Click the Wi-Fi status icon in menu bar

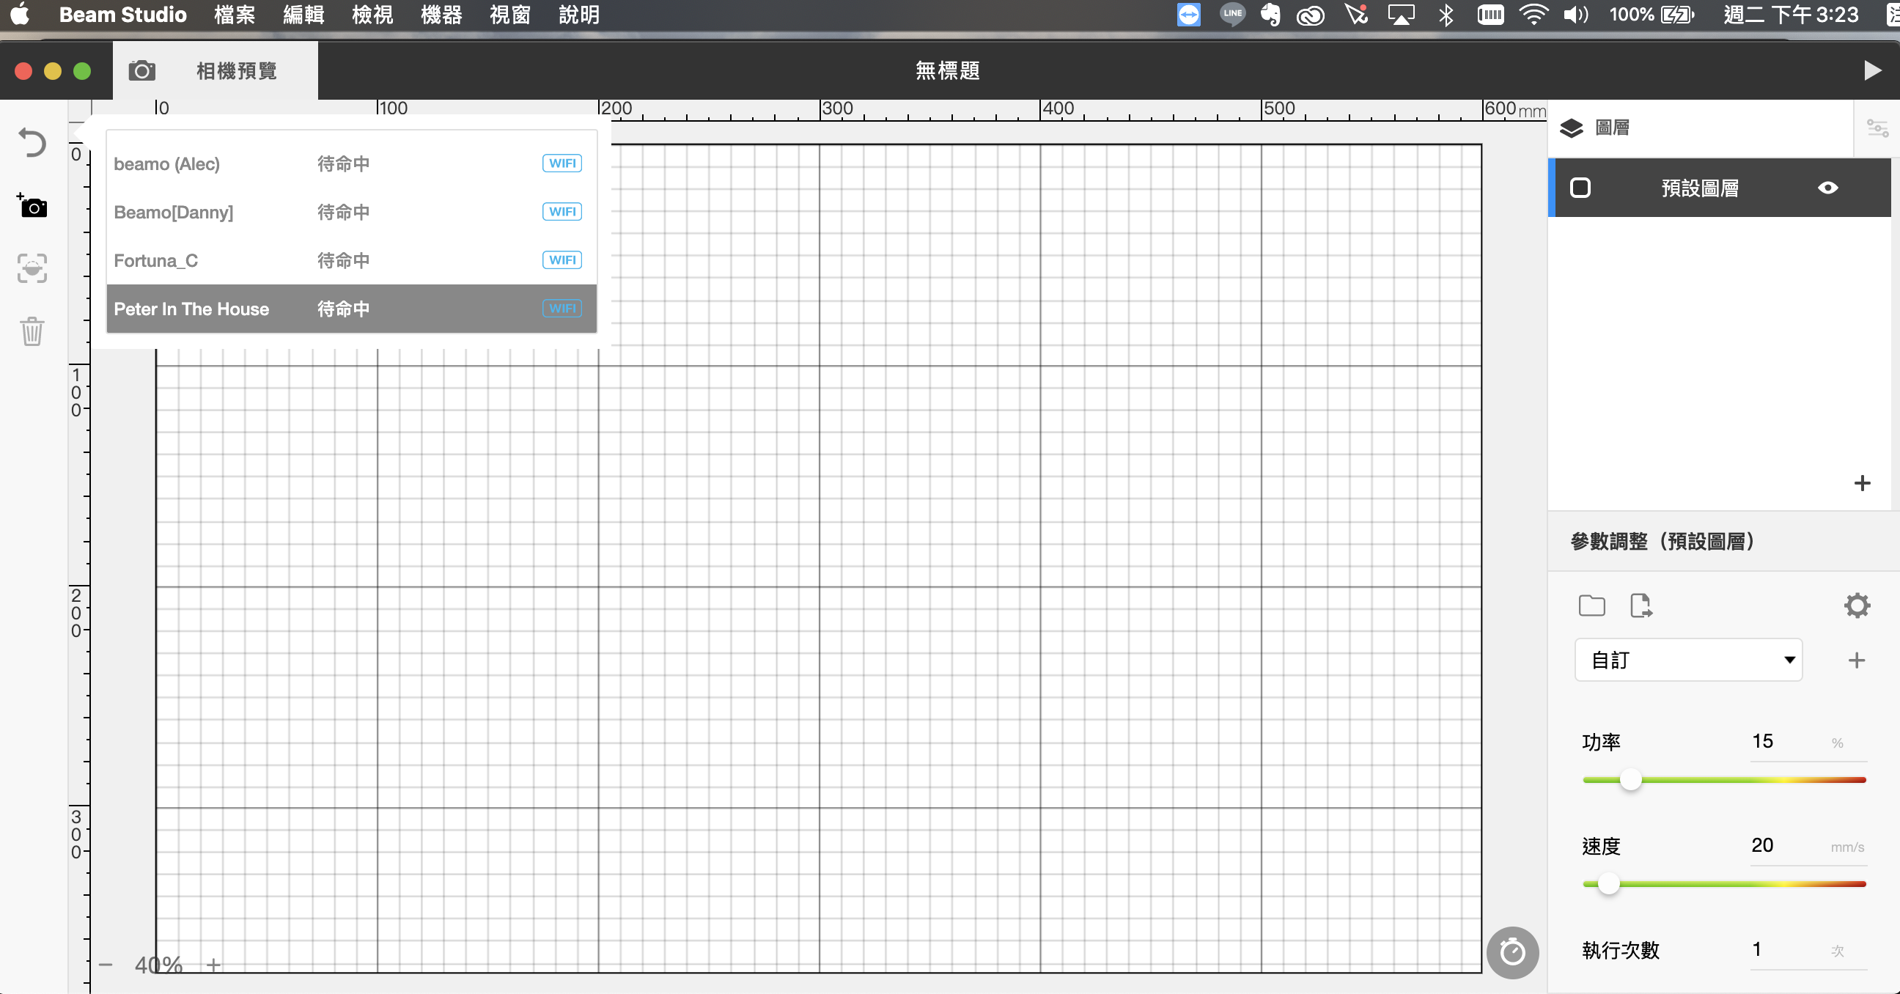pos(1533,14)
